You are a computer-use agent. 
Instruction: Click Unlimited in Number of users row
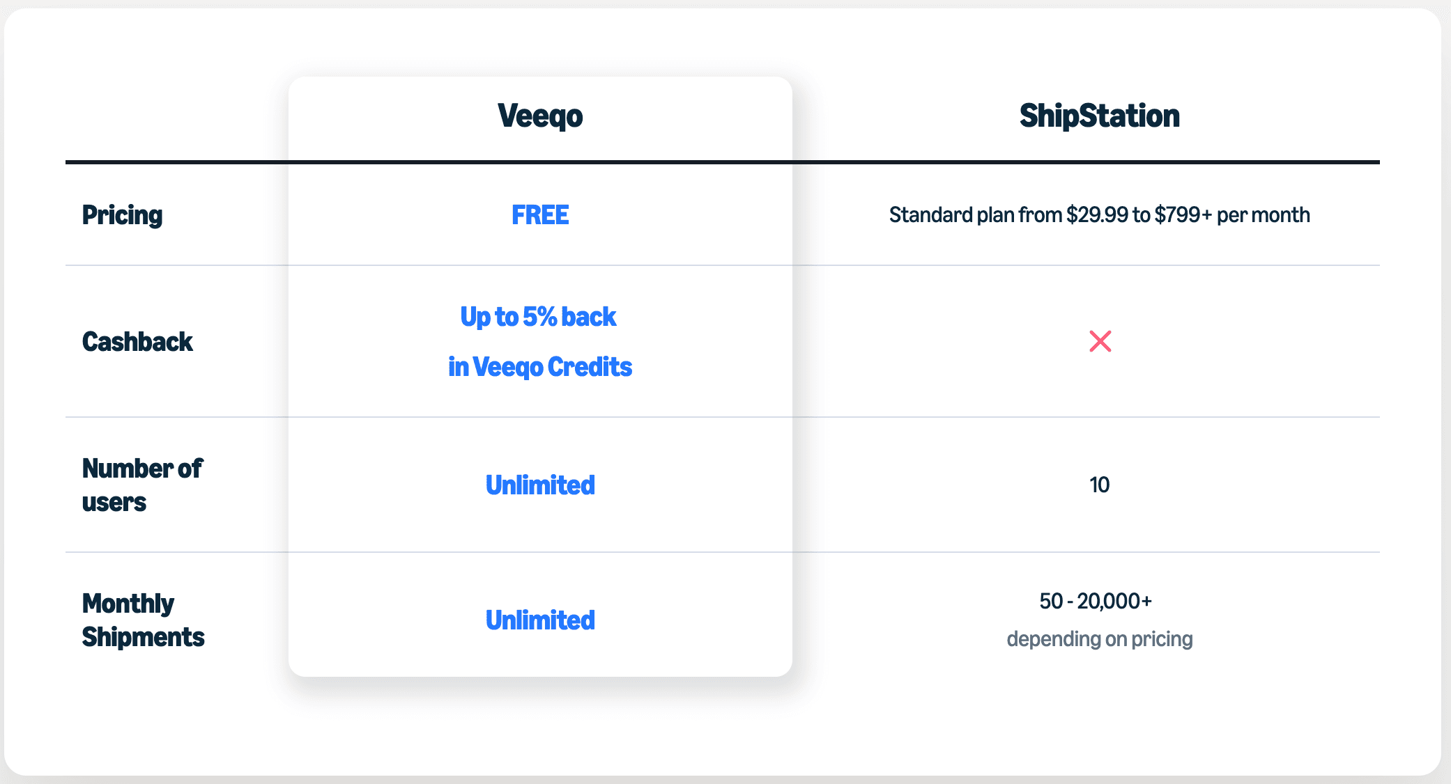point(540,485)
